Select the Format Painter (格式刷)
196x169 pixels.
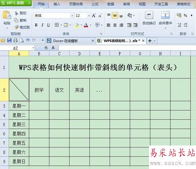22,27
